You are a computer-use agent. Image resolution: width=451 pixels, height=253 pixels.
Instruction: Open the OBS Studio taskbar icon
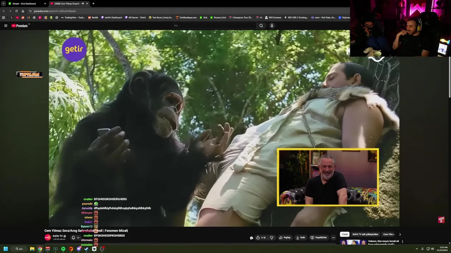click(102, 249)
